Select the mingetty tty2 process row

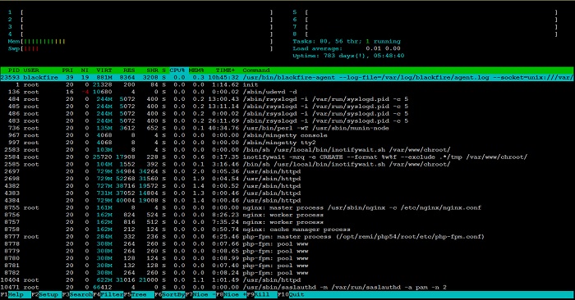coord(287,143)
